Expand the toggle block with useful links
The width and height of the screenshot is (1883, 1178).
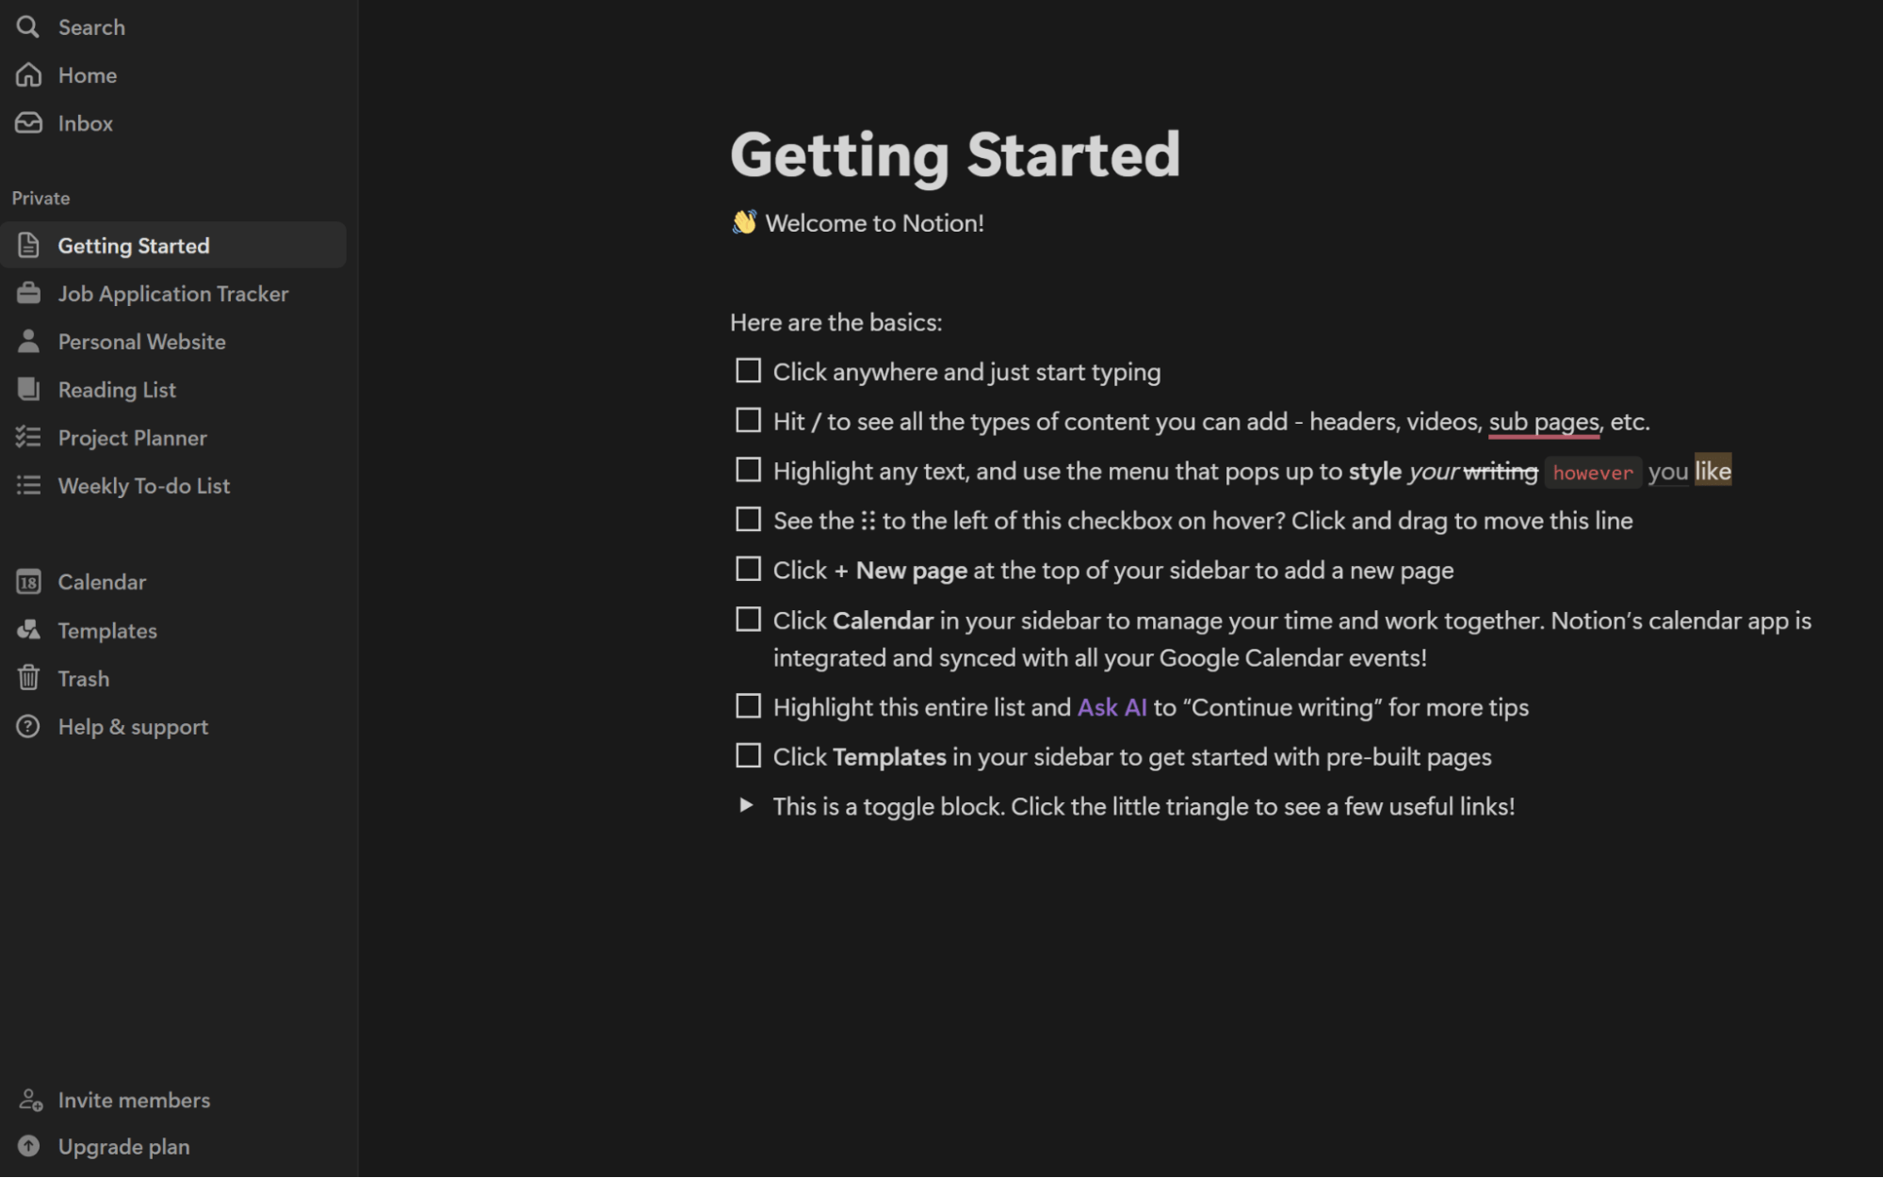point(747,806)
